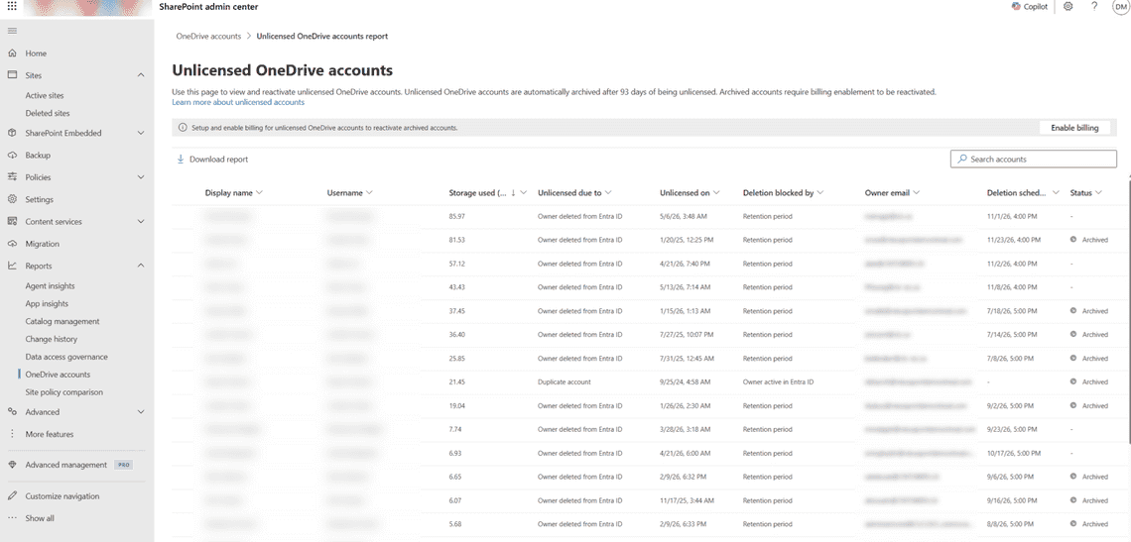
Task: Click the search magnifier icon
Action: coord(962,159)
